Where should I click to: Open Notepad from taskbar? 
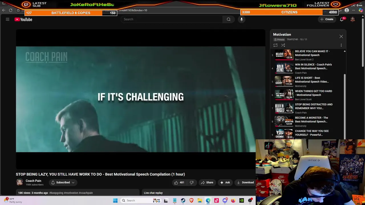pyautogui.click(x=175, y=200)
